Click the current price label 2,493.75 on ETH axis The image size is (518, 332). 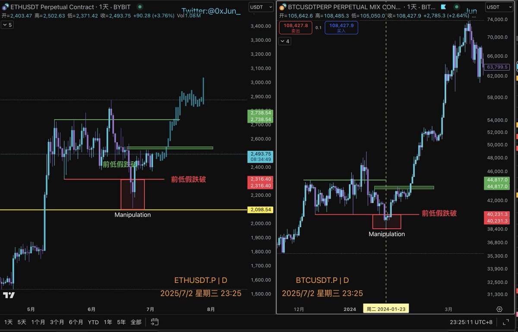260,157
